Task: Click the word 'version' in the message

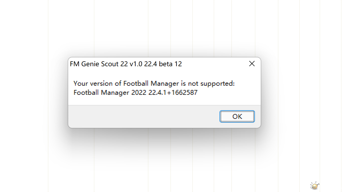Action: click(x=102, y=84)
